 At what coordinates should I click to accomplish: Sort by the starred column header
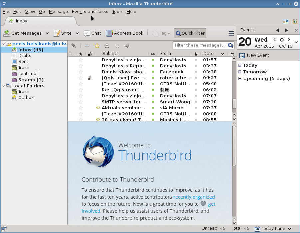click(81, 54)
